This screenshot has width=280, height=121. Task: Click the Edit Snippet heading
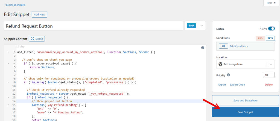pyautogui.click(x=17, y=15)
